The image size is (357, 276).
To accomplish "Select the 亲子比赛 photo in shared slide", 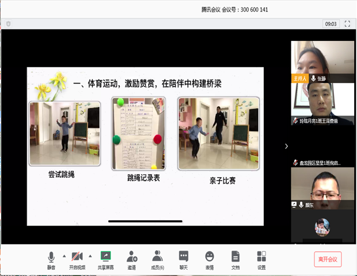I will (218, 133).
